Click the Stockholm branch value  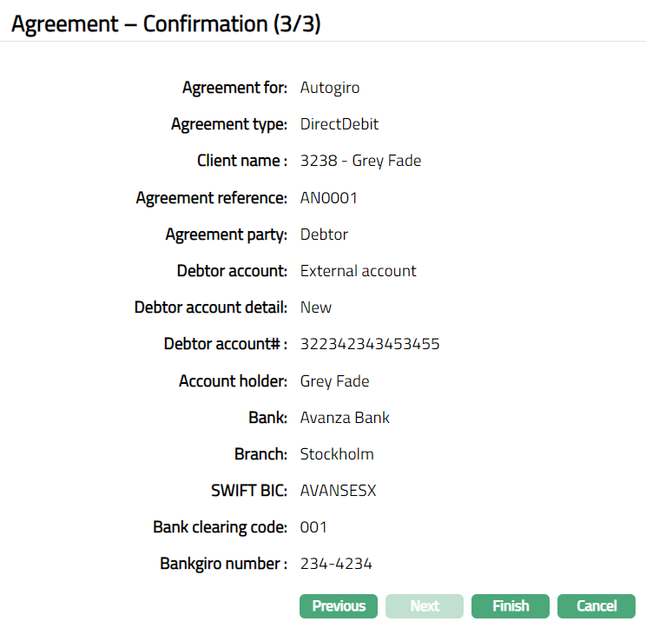[x=337, y=454]
